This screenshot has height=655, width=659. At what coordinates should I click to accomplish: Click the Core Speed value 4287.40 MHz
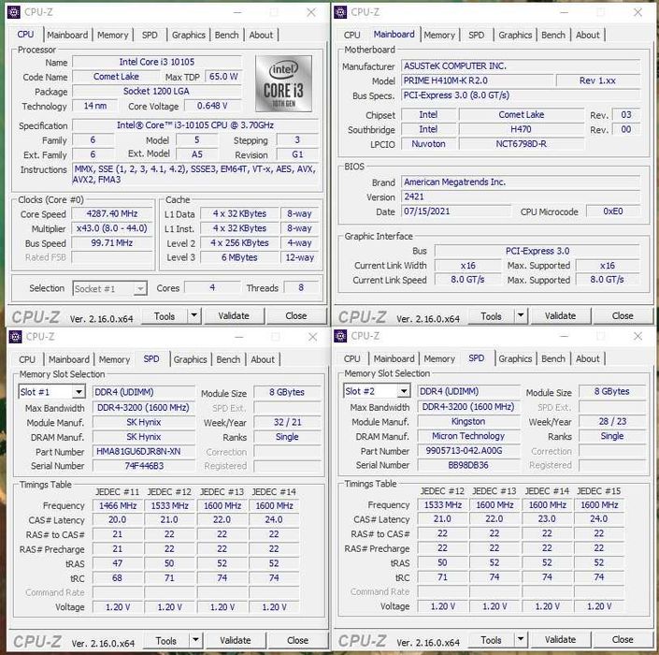112,213
